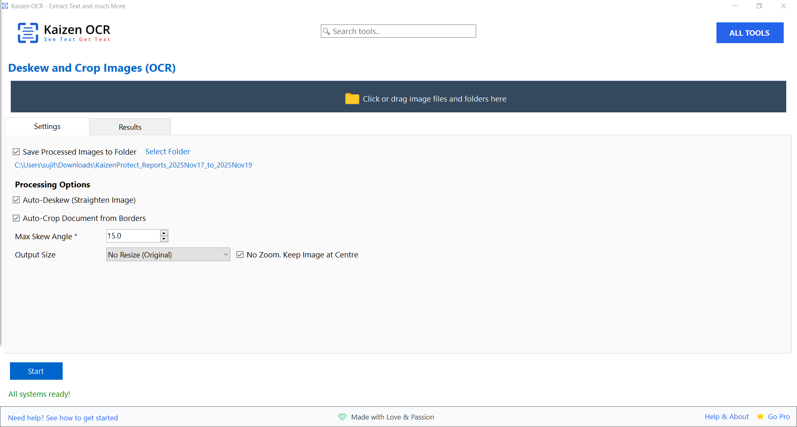The height and width of the screenshot is (427, 797).
Task: Toggle No Zoom. Keep Image at Centre
Action: (240, 255)
